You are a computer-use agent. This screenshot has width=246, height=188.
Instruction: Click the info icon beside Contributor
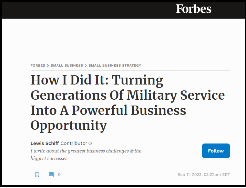[90, 144]
